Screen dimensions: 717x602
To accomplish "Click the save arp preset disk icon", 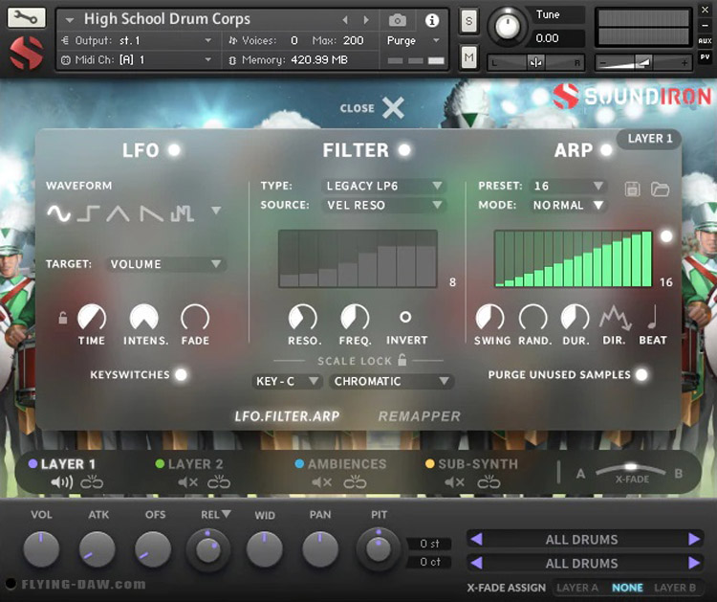I will [x=633, y=189].
